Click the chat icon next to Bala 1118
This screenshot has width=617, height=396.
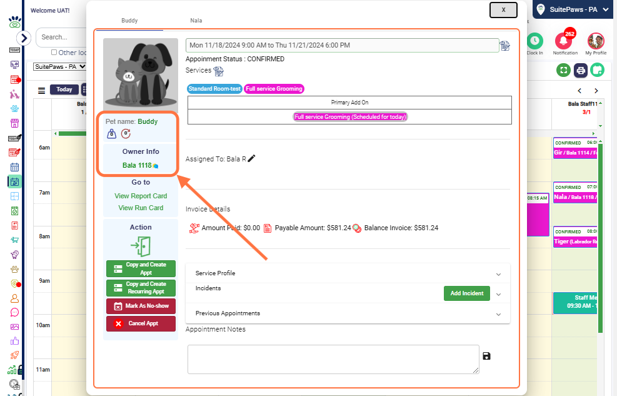coord(156,166)
